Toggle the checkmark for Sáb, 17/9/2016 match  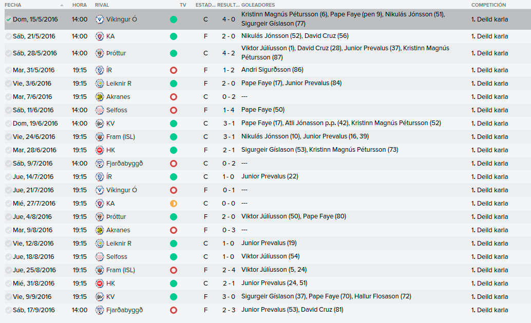8,310
